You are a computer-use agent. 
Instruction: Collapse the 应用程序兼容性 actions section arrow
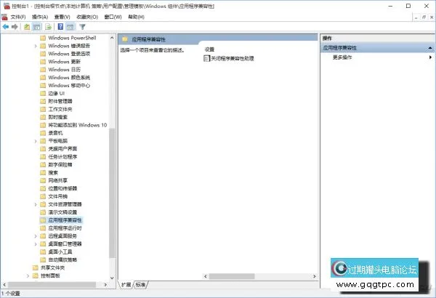click(430, 48)
